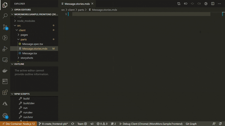Screen dimensions: 225x126
Task: Expand the storyshots folder
Action: coord(34,58)
